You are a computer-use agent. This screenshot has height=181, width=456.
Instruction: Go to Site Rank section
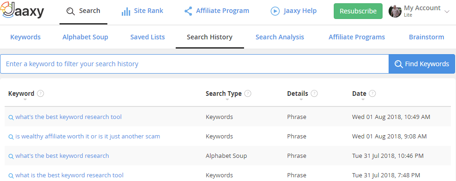142,11
